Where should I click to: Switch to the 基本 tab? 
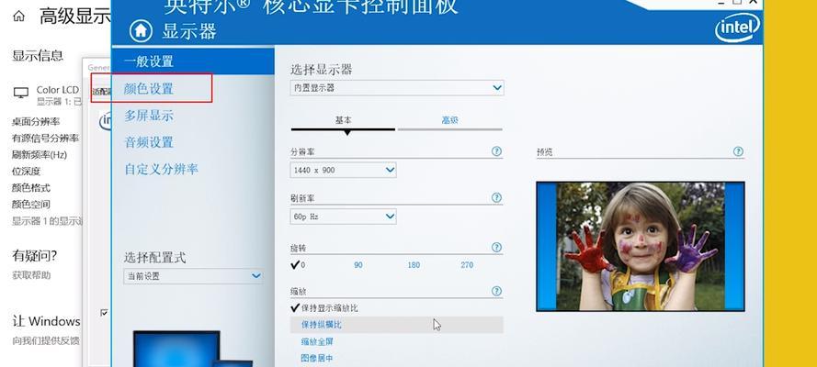(343, 120)
